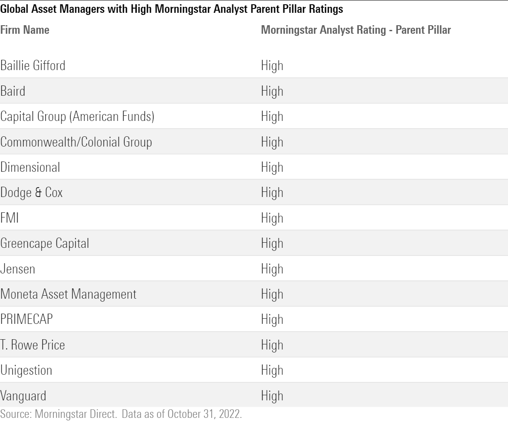
Task: Select the Dimensional firm row
Action: [30, 167]
